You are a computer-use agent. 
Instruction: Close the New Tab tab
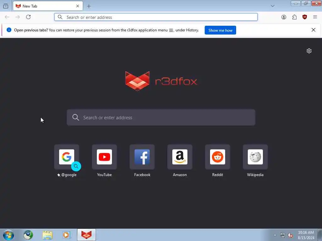78,6
